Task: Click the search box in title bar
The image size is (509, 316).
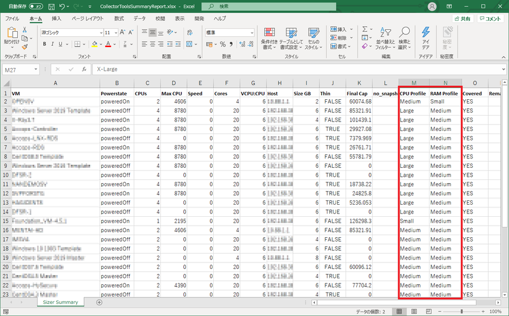Action: [x=268, y=6]
